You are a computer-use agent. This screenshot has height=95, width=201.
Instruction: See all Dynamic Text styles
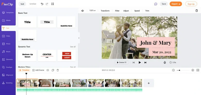73,47
